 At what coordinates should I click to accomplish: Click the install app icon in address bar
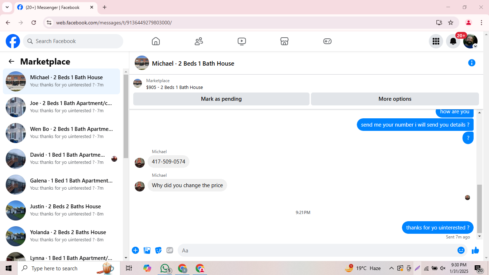click(439, 23)
